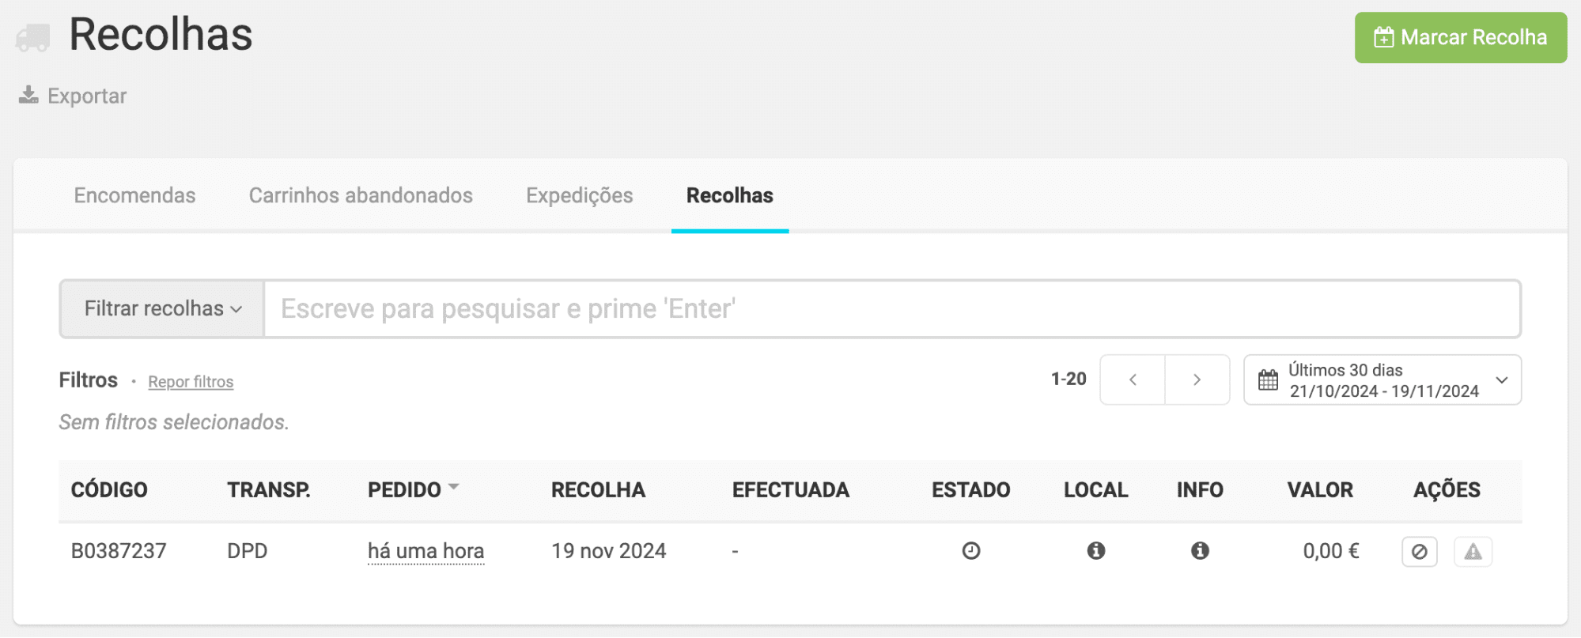Open the Carrinhos abandonados tab
1581x638 pixels.
coord(361,196)
